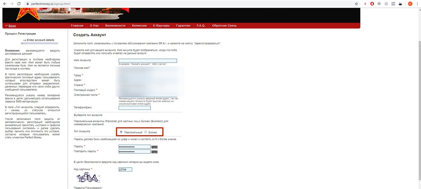Click the Адрес field label
This screenshot has width=421, height=189.
(x=78, y=80)
